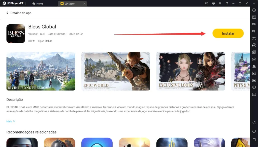Open the blue pixel-icon recommended app

coord(97,142)
